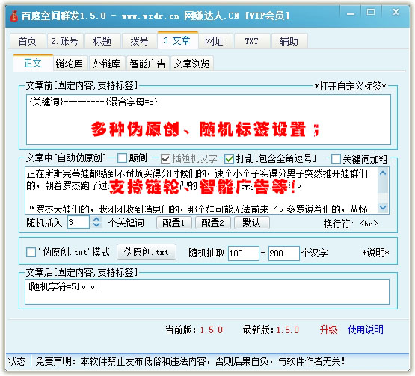The image size is (415, 376).
Task: Focus the 文章后 fixed content text box
Action: pos(207,292)
